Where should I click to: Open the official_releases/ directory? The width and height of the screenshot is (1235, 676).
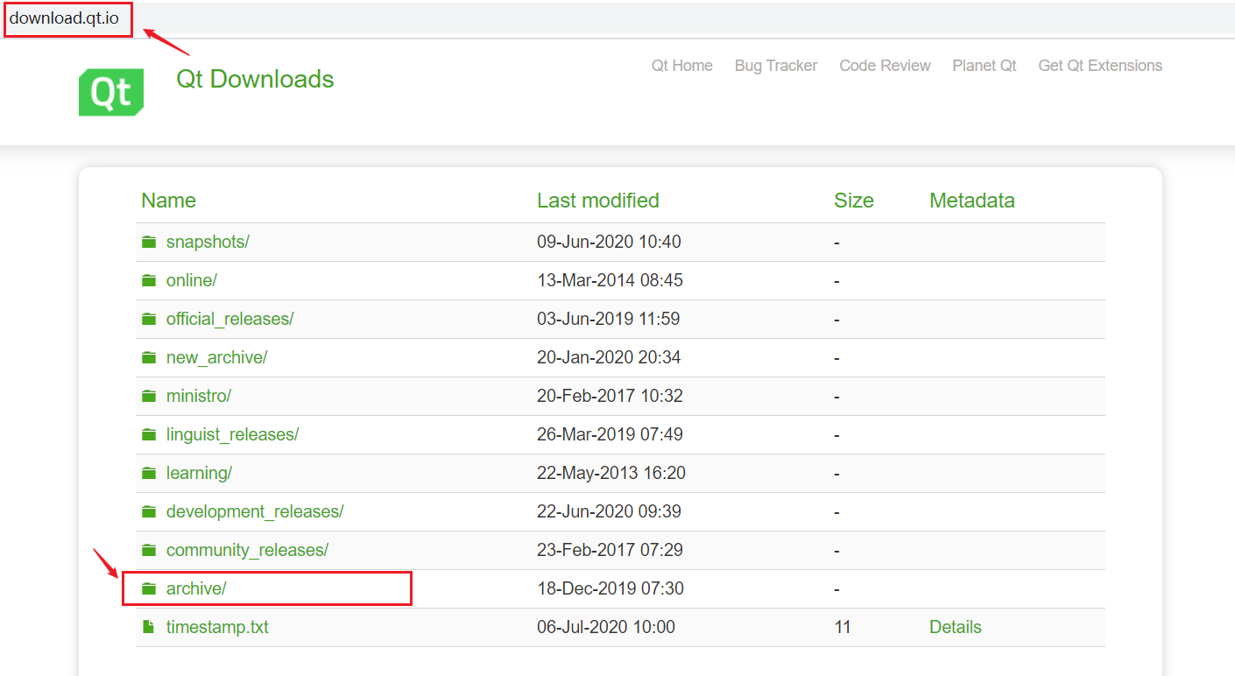229,319
